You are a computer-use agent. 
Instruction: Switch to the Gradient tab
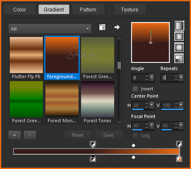click(54, 9)
